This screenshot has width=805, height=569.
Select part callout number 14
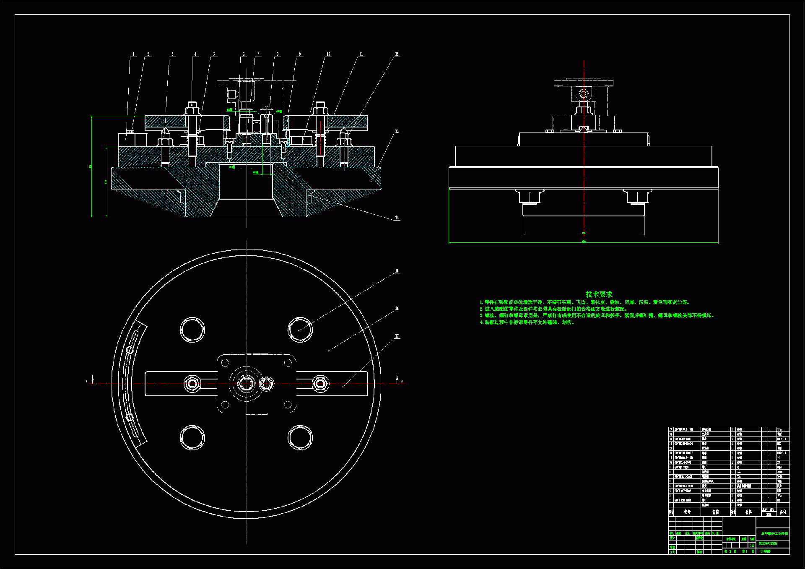(397, 218)
